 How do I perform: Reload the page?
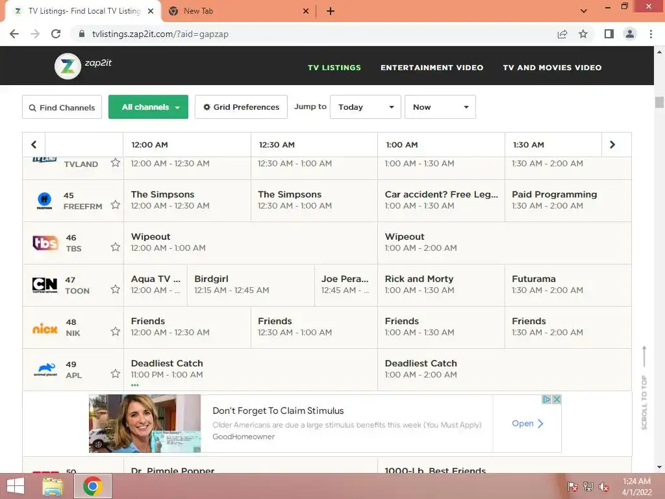tap(56, 34)
